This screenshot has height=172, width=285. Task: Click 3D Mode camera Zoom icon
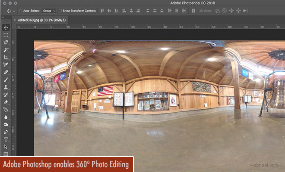coord(246,11)
